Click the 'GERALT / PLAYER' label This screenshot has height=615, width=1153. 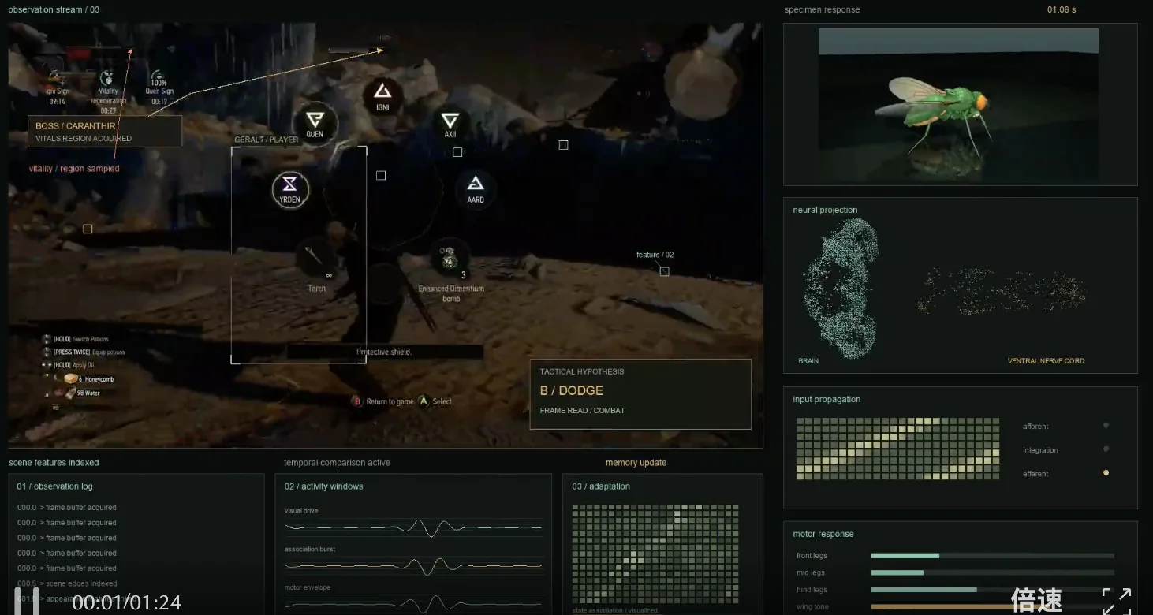point(267,140)
